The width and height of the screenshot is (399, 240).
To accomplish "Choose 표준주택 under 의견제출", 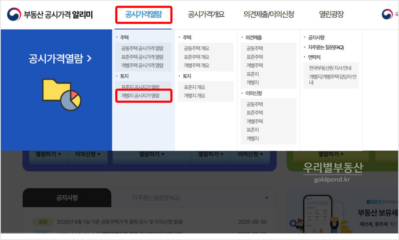I will [x=254, y=57].
